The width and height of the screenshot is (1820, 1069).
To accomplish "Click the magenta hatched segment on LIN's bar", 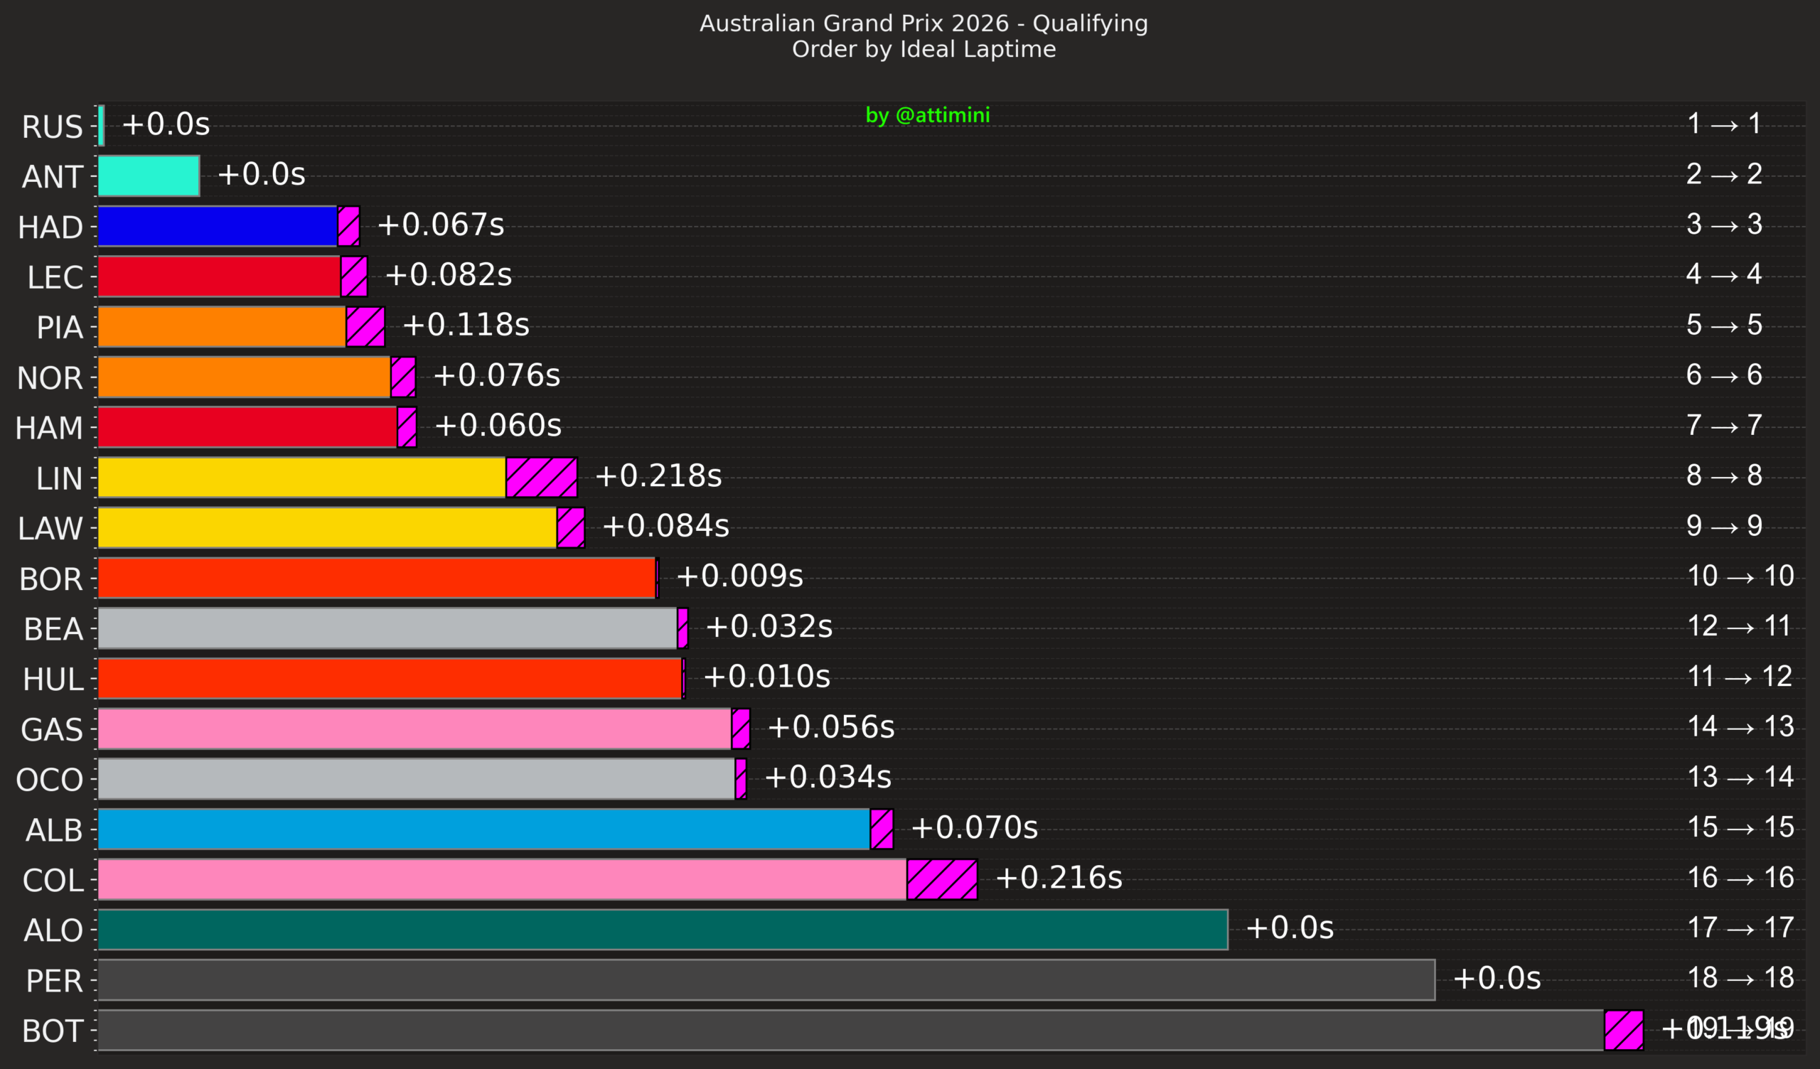I will pyautogui.click(x=541, y=478).
